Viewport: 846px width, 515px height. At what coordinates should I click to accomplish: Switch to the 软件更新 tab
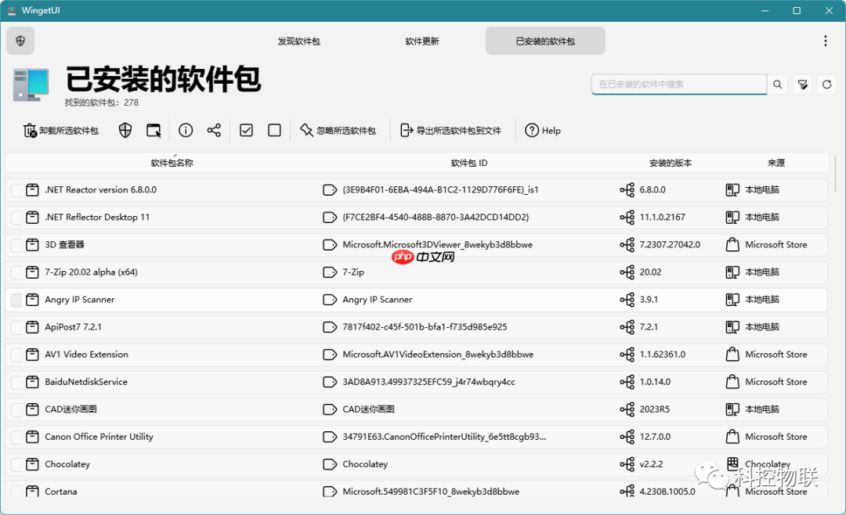coord(423,41)
